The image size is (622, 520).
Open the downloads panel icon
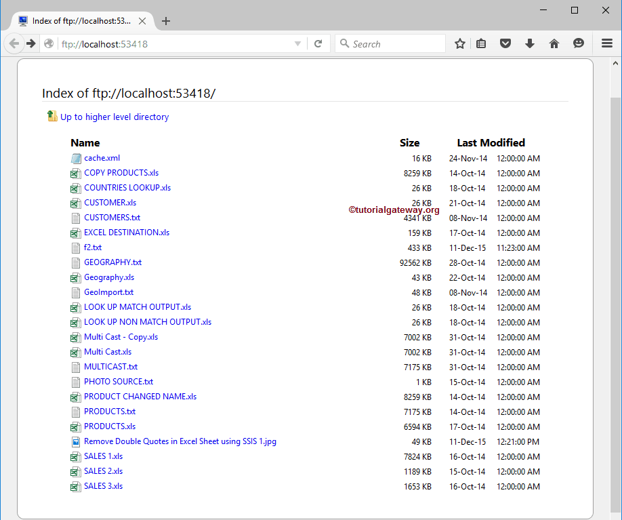coord(530,43)
